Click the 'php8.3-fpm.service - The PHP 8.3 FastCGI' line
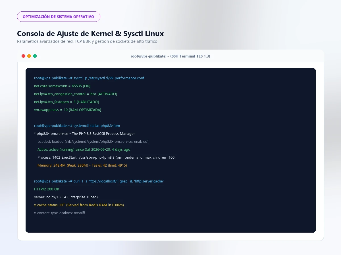 [84, 133]
